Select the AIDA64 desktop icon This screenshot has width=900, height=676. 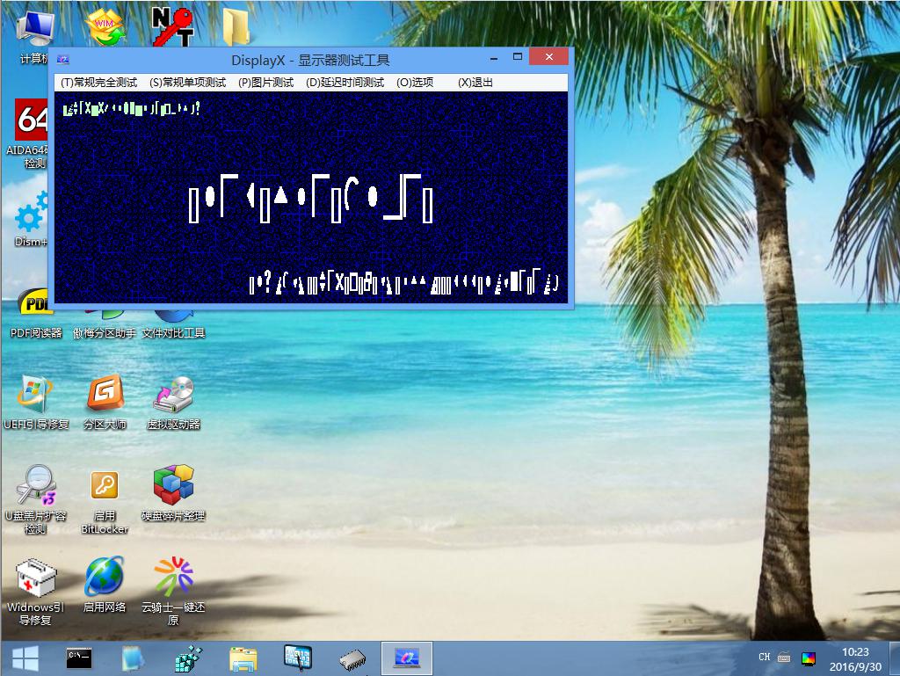(32, 120)
